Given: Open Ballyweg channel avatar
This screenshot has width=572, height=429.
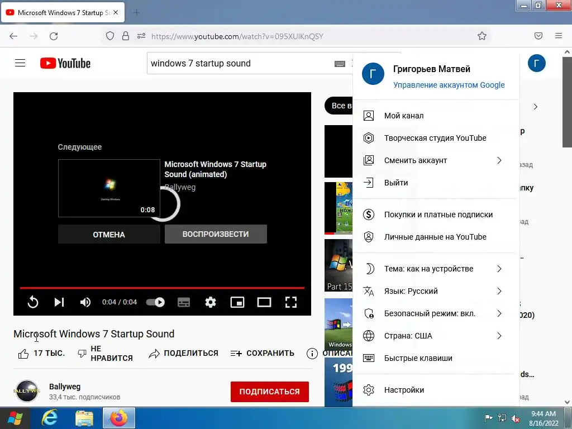Looking at the screenshot, I should (x=27, y=391).
